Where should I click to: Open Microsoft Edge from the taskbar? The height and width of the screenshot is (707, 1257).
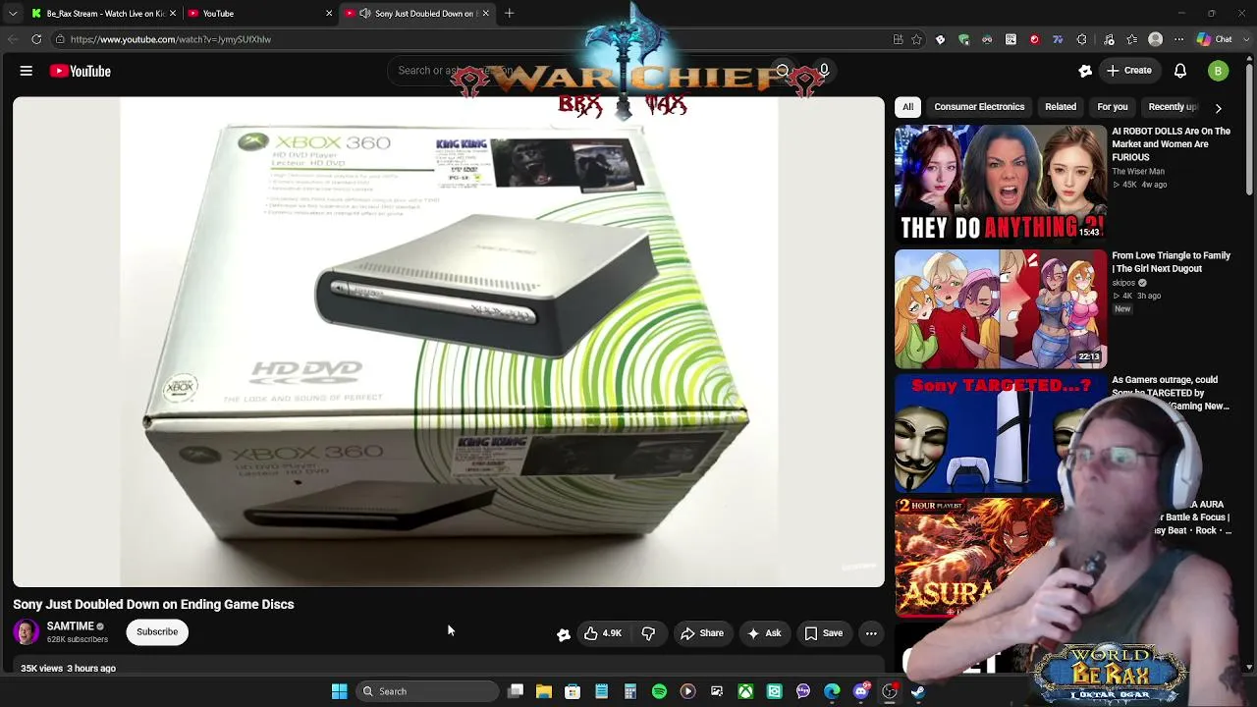tap(832, 691)
